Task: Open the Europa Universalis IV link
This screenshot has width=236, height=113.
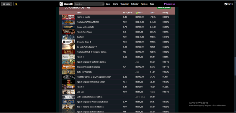Action: click(x=85, y=27)
